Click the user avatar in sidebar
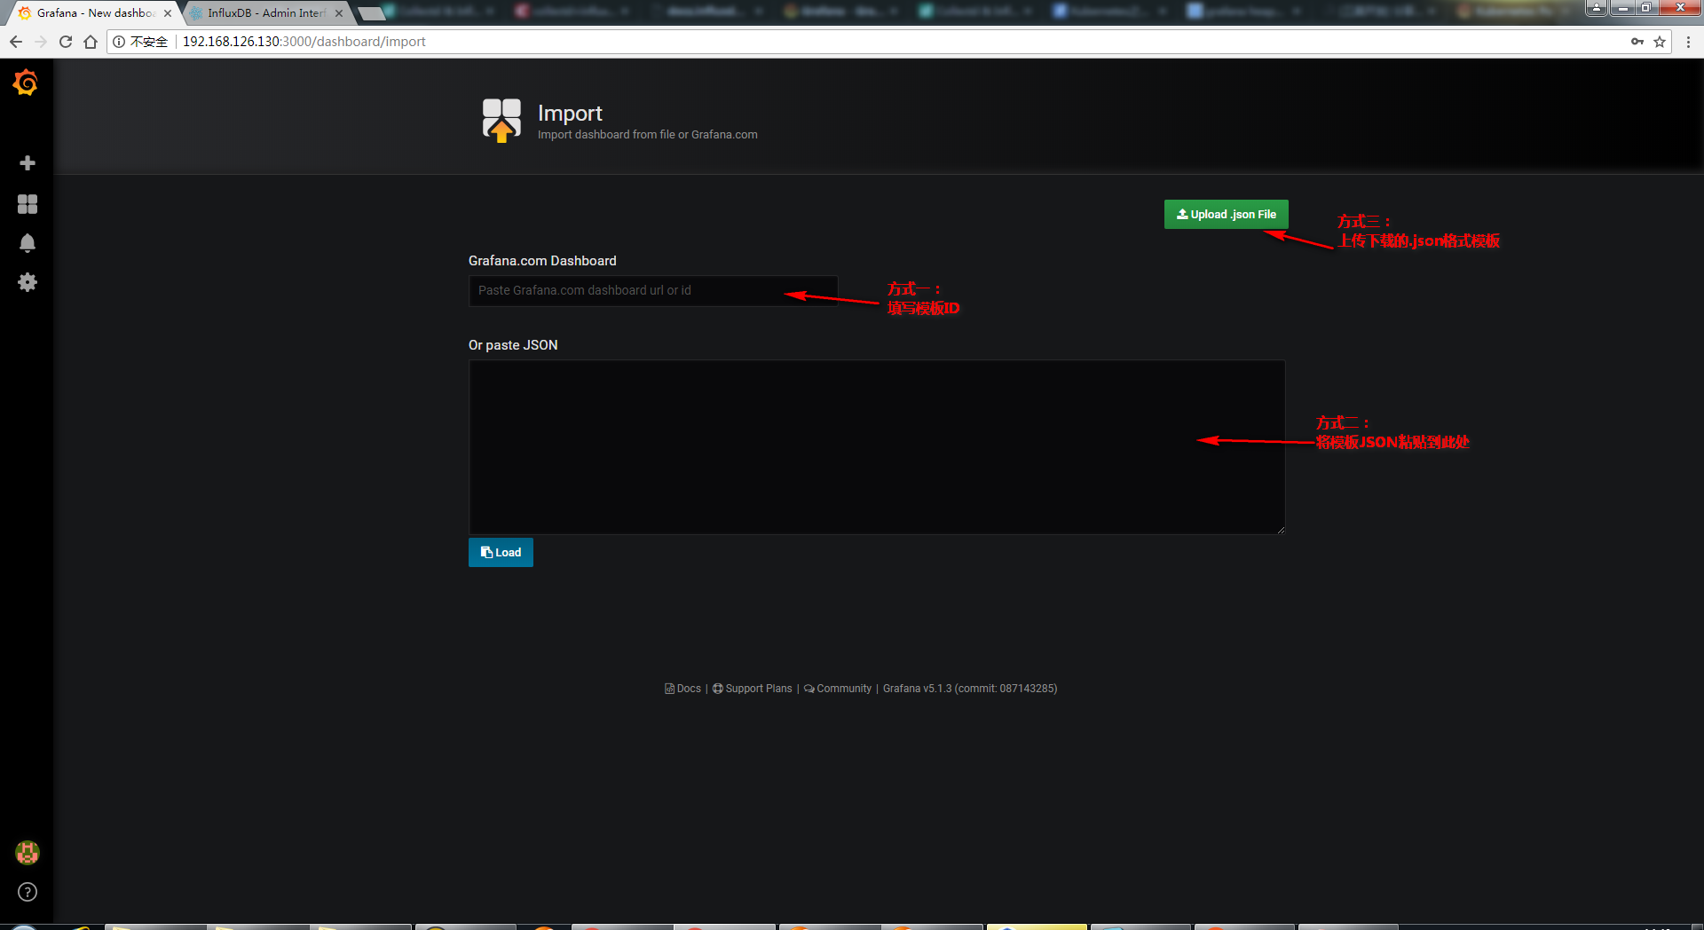 pyautogui.click(x=28, y=853)
